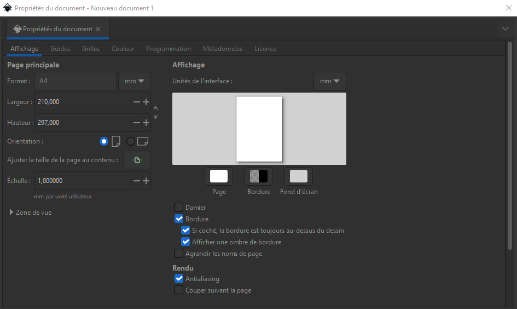The image size is (517, 309).
Task: Open the Unités de l'interface dropdown
Action: pos(330,81)
